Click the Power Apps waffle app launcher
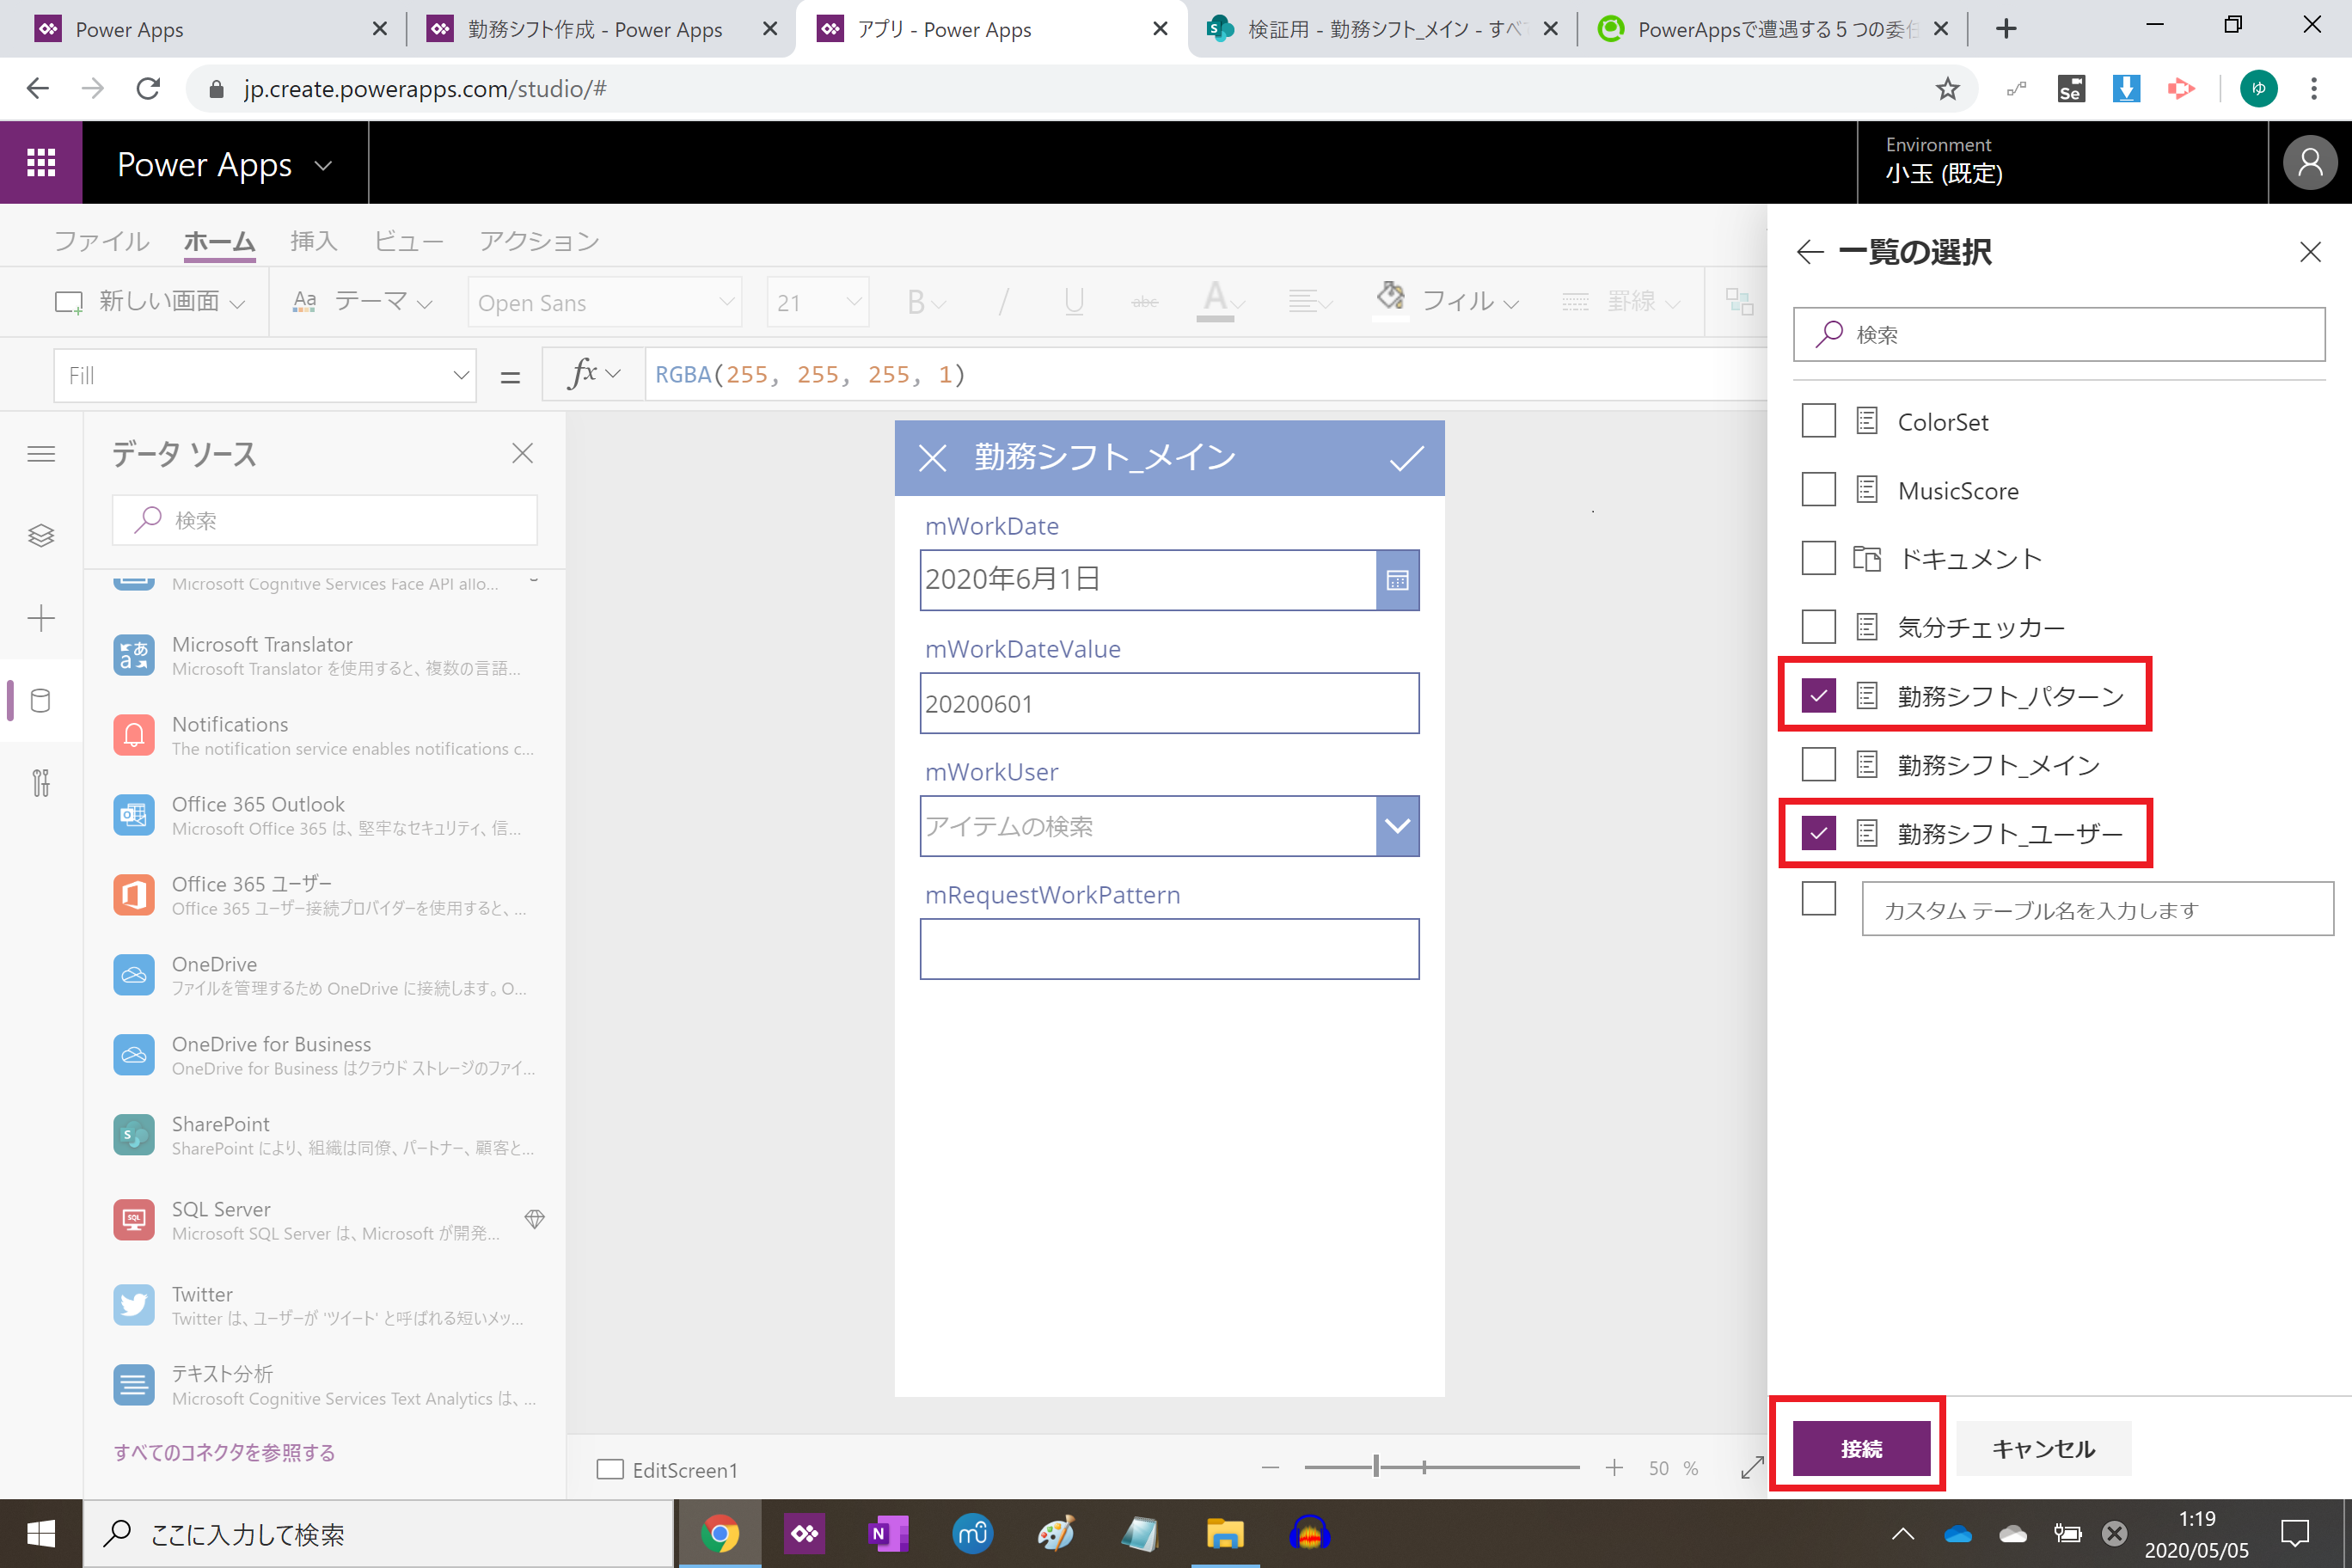 click(40, 162)
